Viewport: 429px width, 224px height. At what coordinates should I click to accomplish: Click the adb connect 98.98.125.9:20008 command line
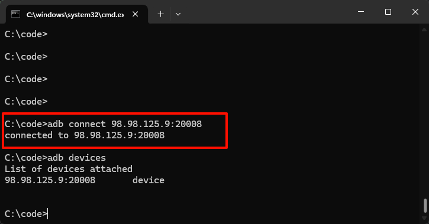(103, 124)
